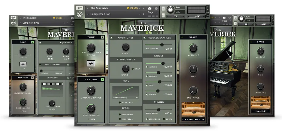The height and width of the screenshot is (131, 282).
Task: Click the velocity curve display under KEYS
Action: 126,91
